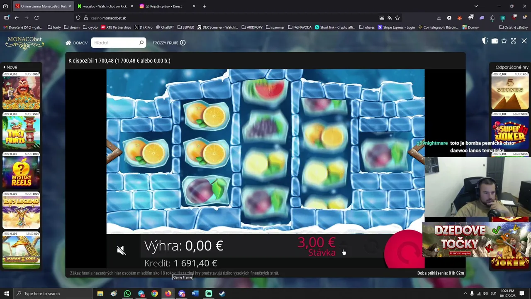Open the wallet icon in game header
The width and height of the screenshot is (531, 299).
(494, 41)
